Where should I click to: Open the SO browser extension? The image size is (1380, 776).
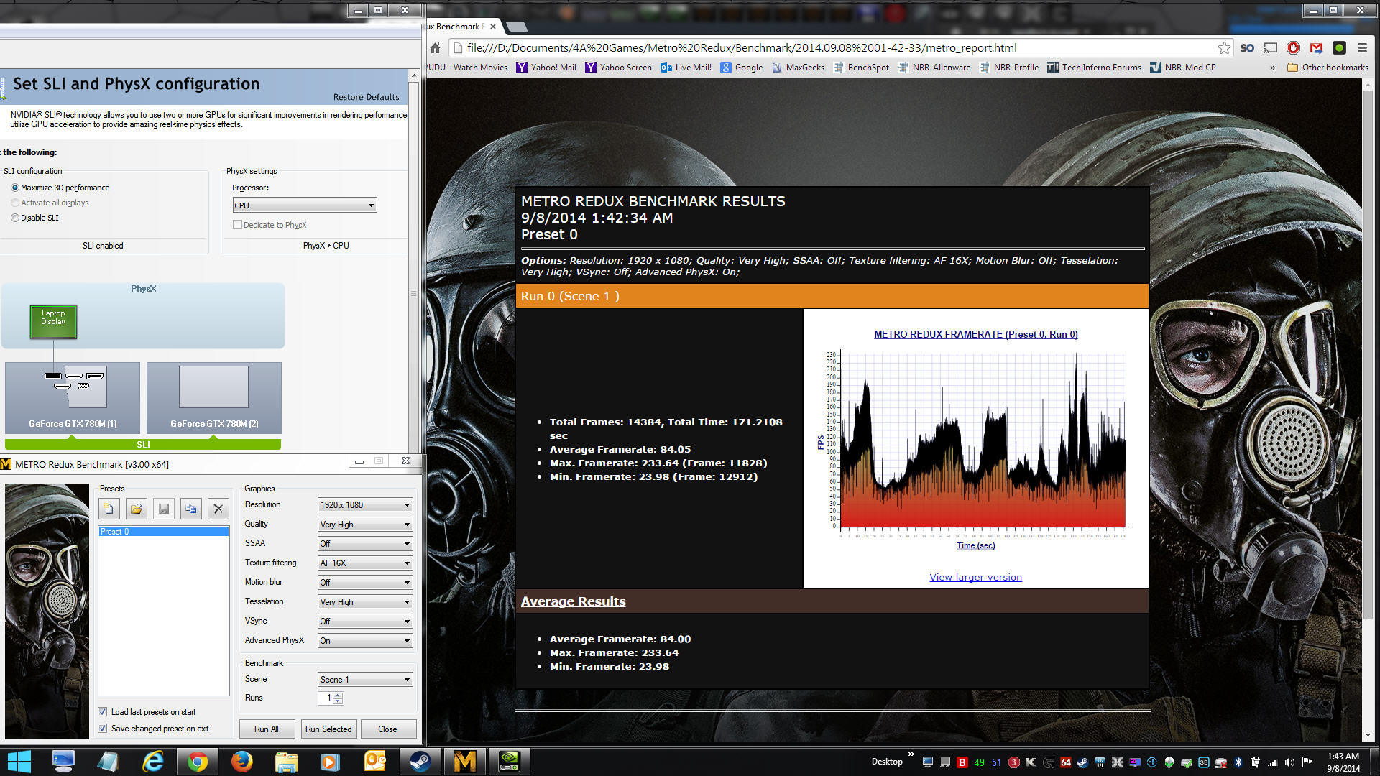pyautogui.click(x=1247, y=47)
